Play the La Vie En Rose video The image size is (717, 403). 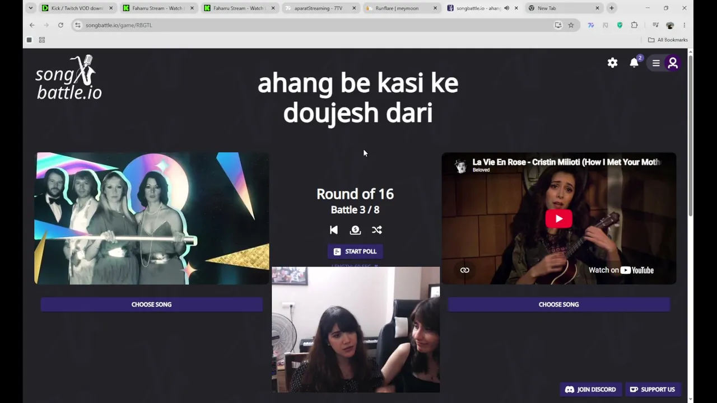click(x=558, y=219)
